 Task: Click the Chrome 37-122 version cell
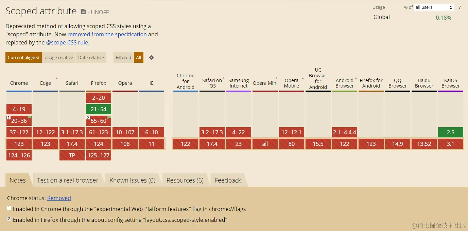(19, 132)
